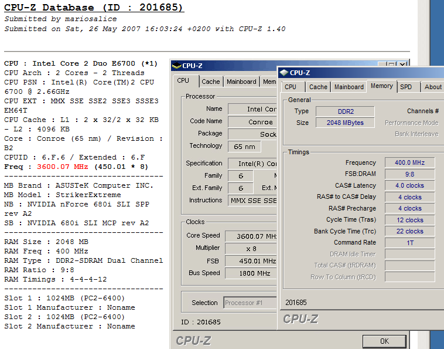Click the Name field showing Intel Cor
This screenshot has height=349, width=444.
click(x=252, y=109)
